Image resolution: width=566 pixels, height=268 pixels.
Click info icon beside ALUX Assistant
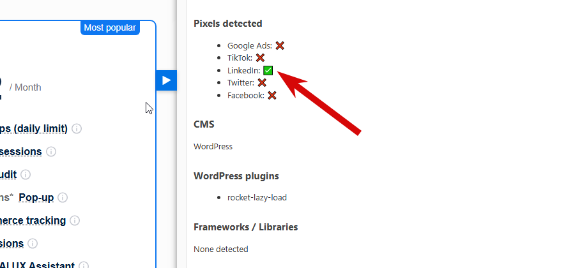[84, 265]
